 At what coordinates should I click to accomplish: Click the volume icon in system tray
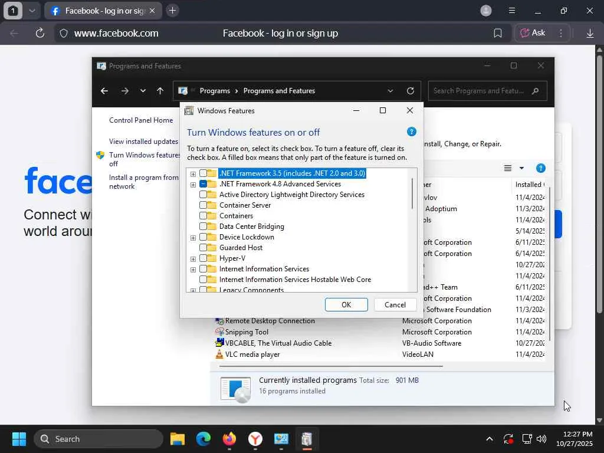click(x=541, y=439)
